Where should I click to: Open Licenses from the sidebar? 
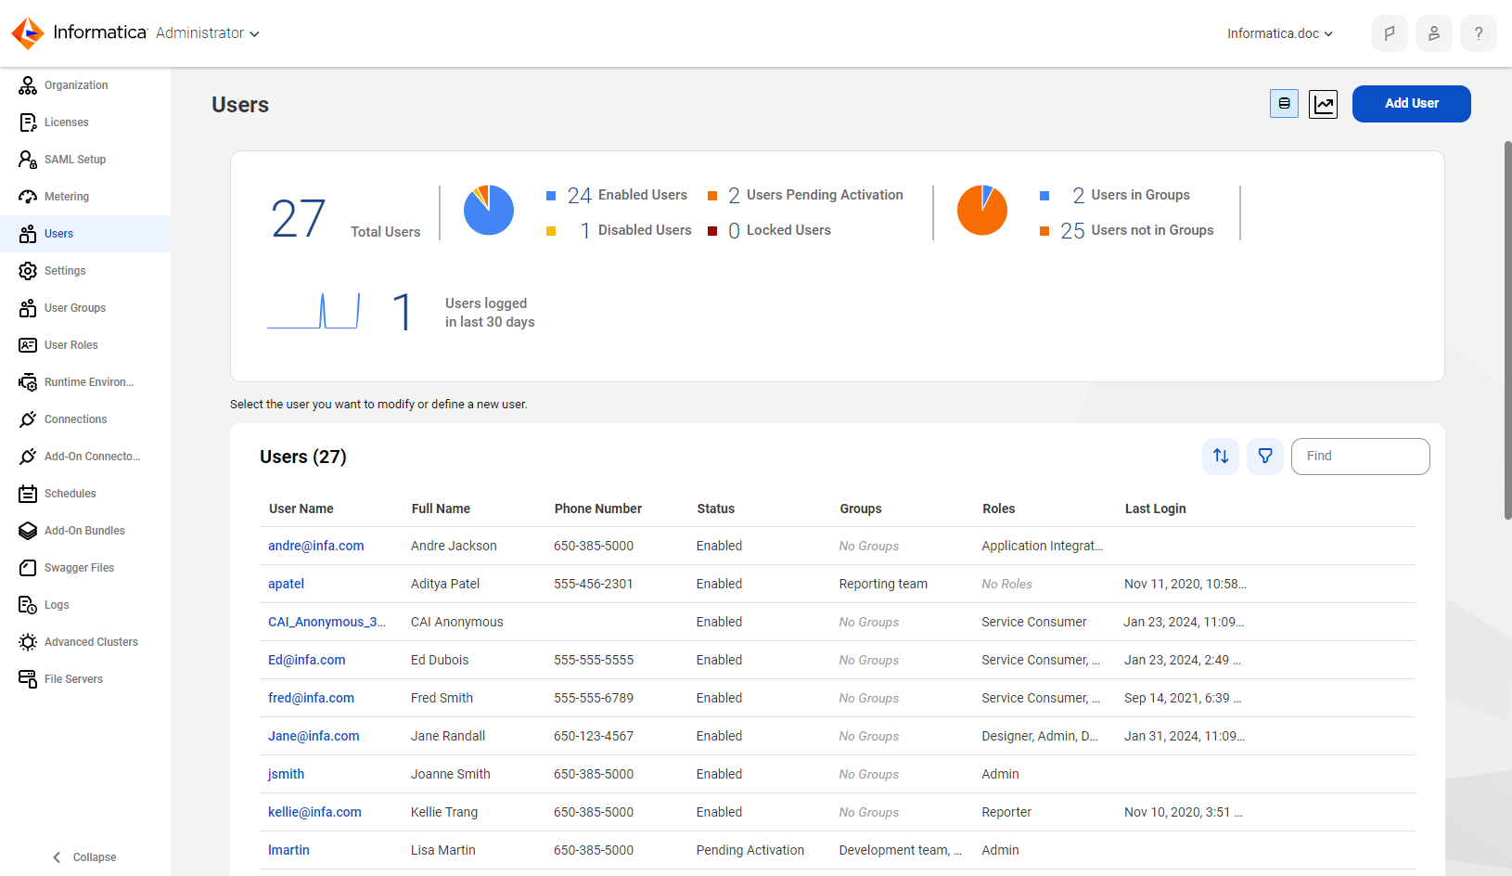[67, 122]
